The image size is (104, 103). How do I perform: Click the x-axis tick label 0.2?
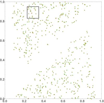coord(24,101)
